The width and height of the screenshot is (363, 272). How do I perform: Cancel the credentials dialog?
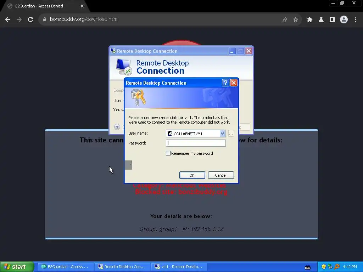coord(221,175)
